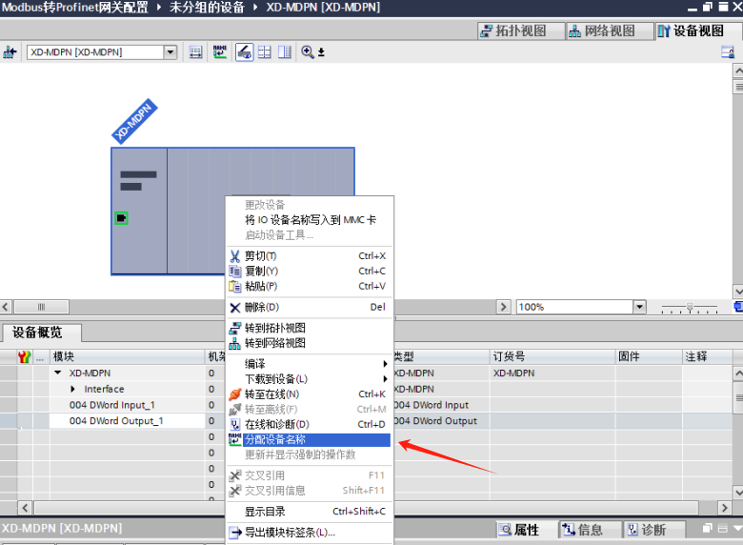Select the 004 DWord Input_1 module row
743x545 pixels.
pyautogui.click(x=111, y=405)
